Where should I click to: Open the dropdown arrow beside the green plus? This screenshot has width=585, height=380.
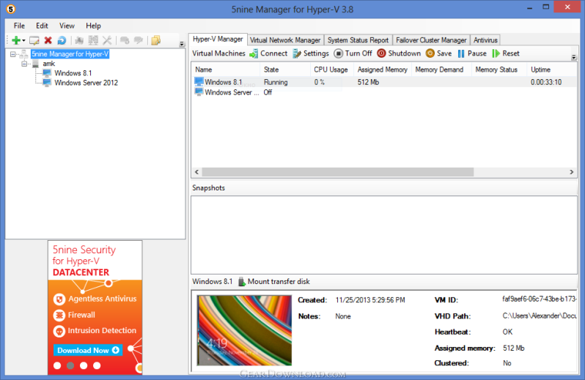coord(23,40)
